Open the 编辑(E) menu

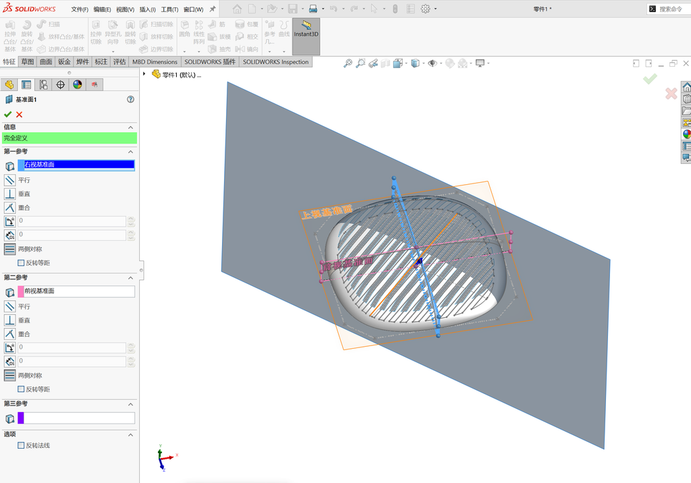[103, 9]
